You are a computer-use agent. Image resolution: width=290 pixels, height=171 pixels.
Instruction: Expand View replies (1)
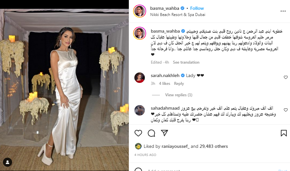pos(179,95)
